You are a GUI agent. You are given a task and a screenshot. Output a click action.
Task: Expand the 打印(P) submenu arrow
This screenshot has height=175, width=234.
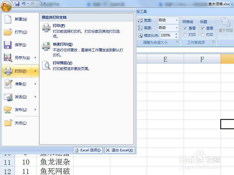click(x=35, y=71)
